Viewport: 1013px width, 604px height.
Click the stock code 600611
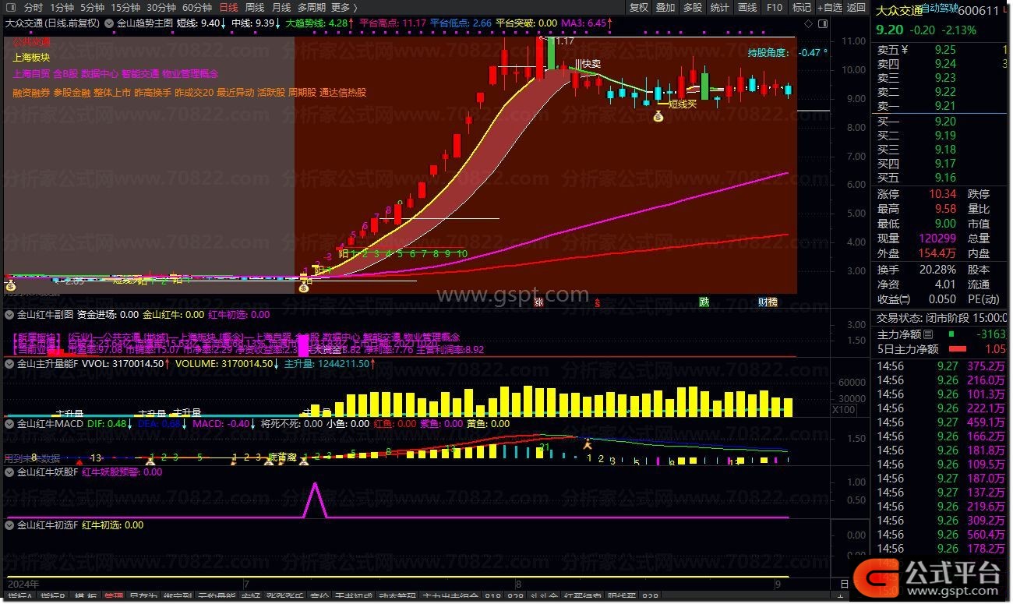pyautogui.click(x=979, y=10)
